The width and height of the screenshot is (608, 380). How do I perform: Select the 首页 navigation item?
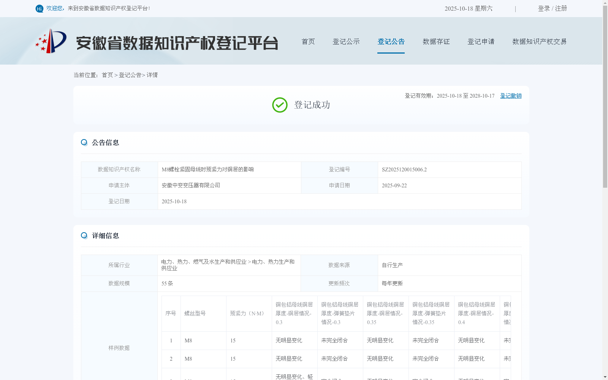coord(308,41)
